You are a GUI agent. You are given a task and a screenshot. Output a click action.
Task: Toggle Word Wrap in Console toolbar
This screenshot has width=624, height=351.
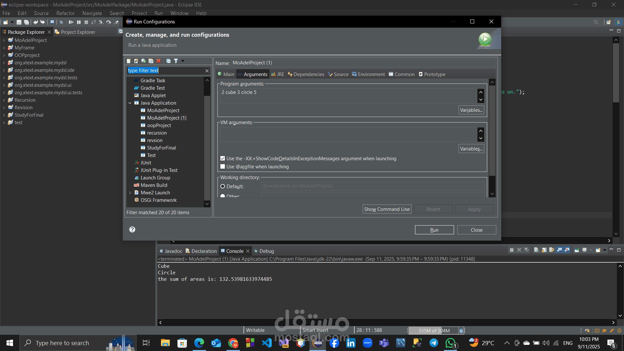pyautogui.click(x=552, y=250)
